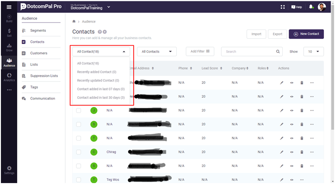The height and width of the screenshot is (184, 335).
Task: Click trash delete icon in Chirag row
Action: tap(302, 152)
